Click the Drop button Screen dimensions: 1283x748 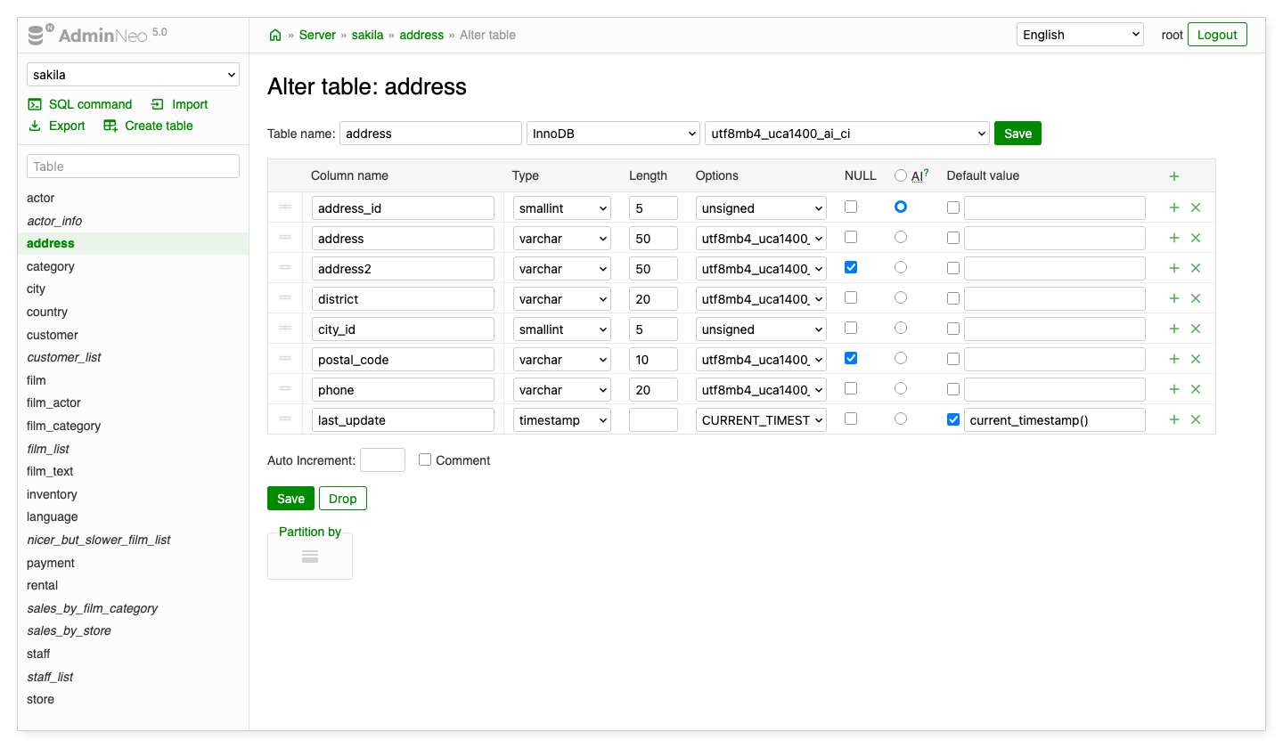click(x=342, y=499)
